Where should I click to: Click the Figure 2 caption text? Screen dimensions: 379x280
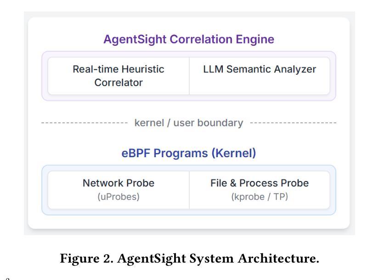(x=189, y=258)
